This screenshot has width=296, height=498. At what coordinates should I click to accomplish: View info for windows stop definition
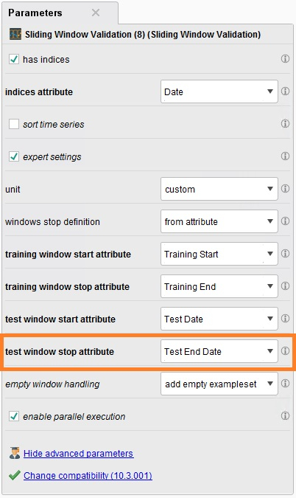click(285, 221)
